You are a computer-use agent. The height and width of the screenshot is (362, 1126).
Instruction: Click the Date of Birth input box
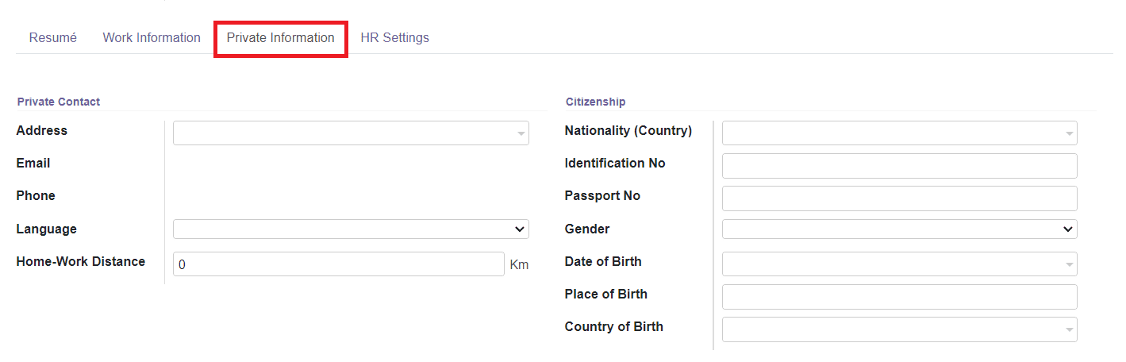point(900,264)
